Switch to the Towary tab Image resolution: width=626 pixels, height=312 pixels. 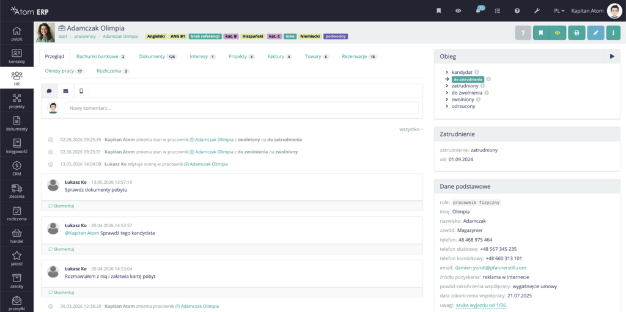pos(317,57)
